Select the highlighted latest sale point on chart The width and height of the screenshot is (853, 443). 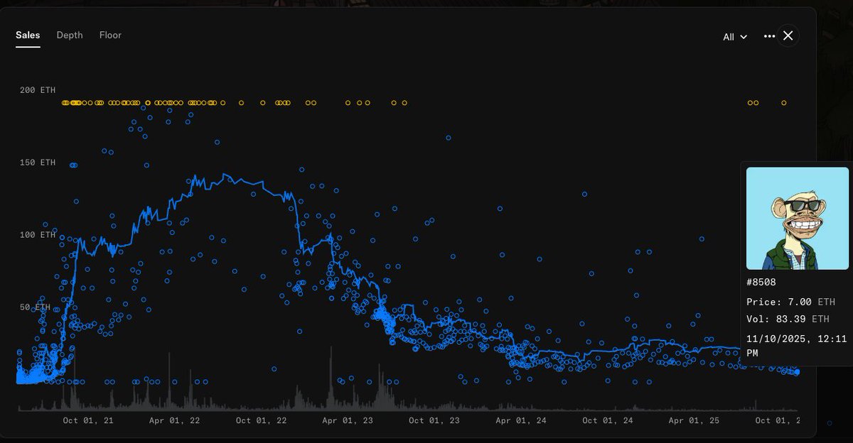point(797,372)
